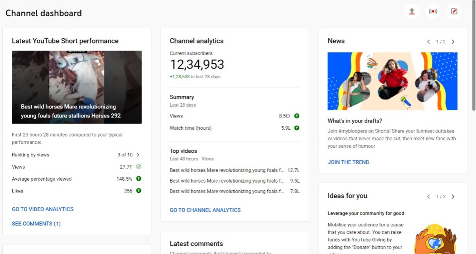Click up arrow beside Watch time 5.9L

[x=297, y=128]
